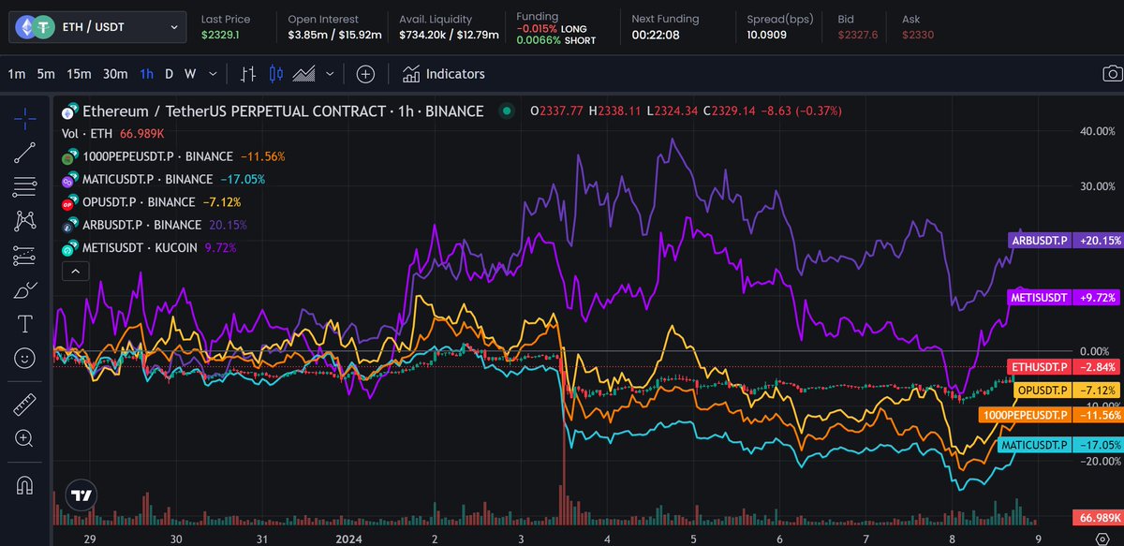Collapse the legend with the up arrow
1124x546 pixels.
[x=75, y=271]
